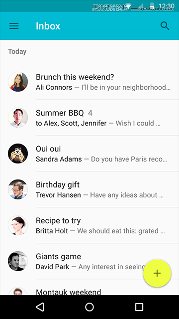Tap the Android back navigation triangle

[x=40, y=307]
